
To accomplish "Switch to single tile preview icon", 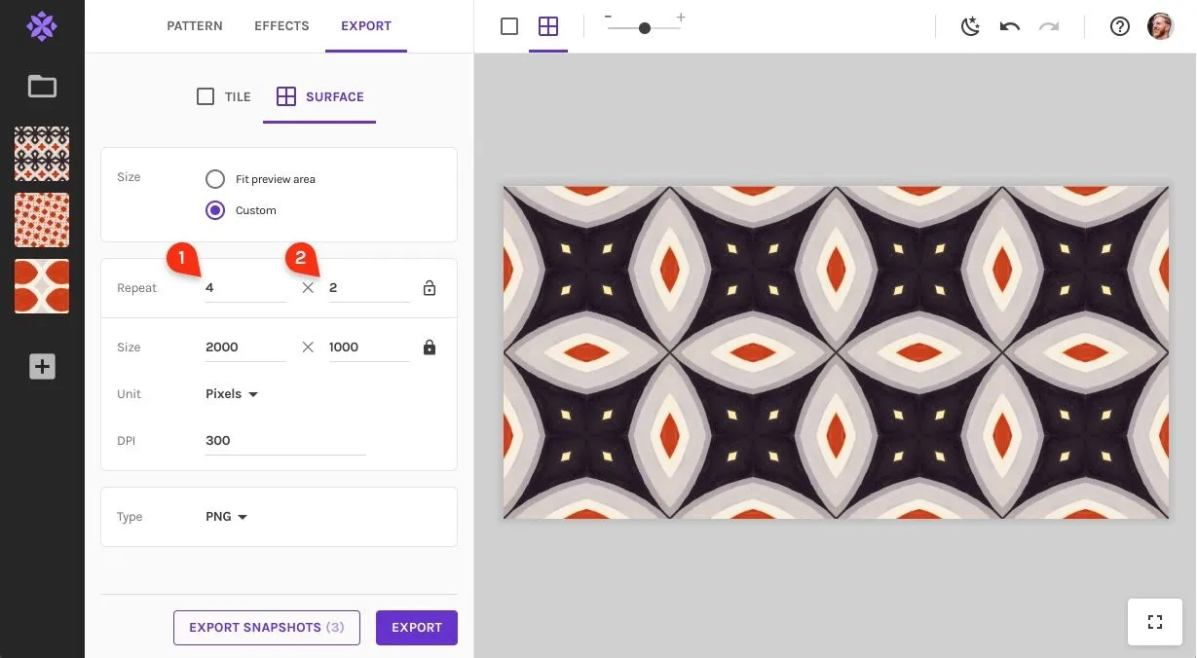I will click(509, 26).
